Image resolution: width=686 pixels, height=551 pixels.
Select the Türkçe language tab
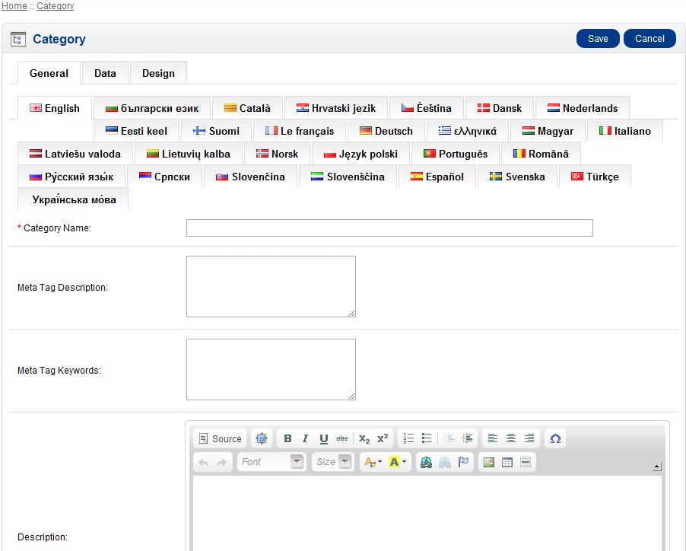(595, 177)
